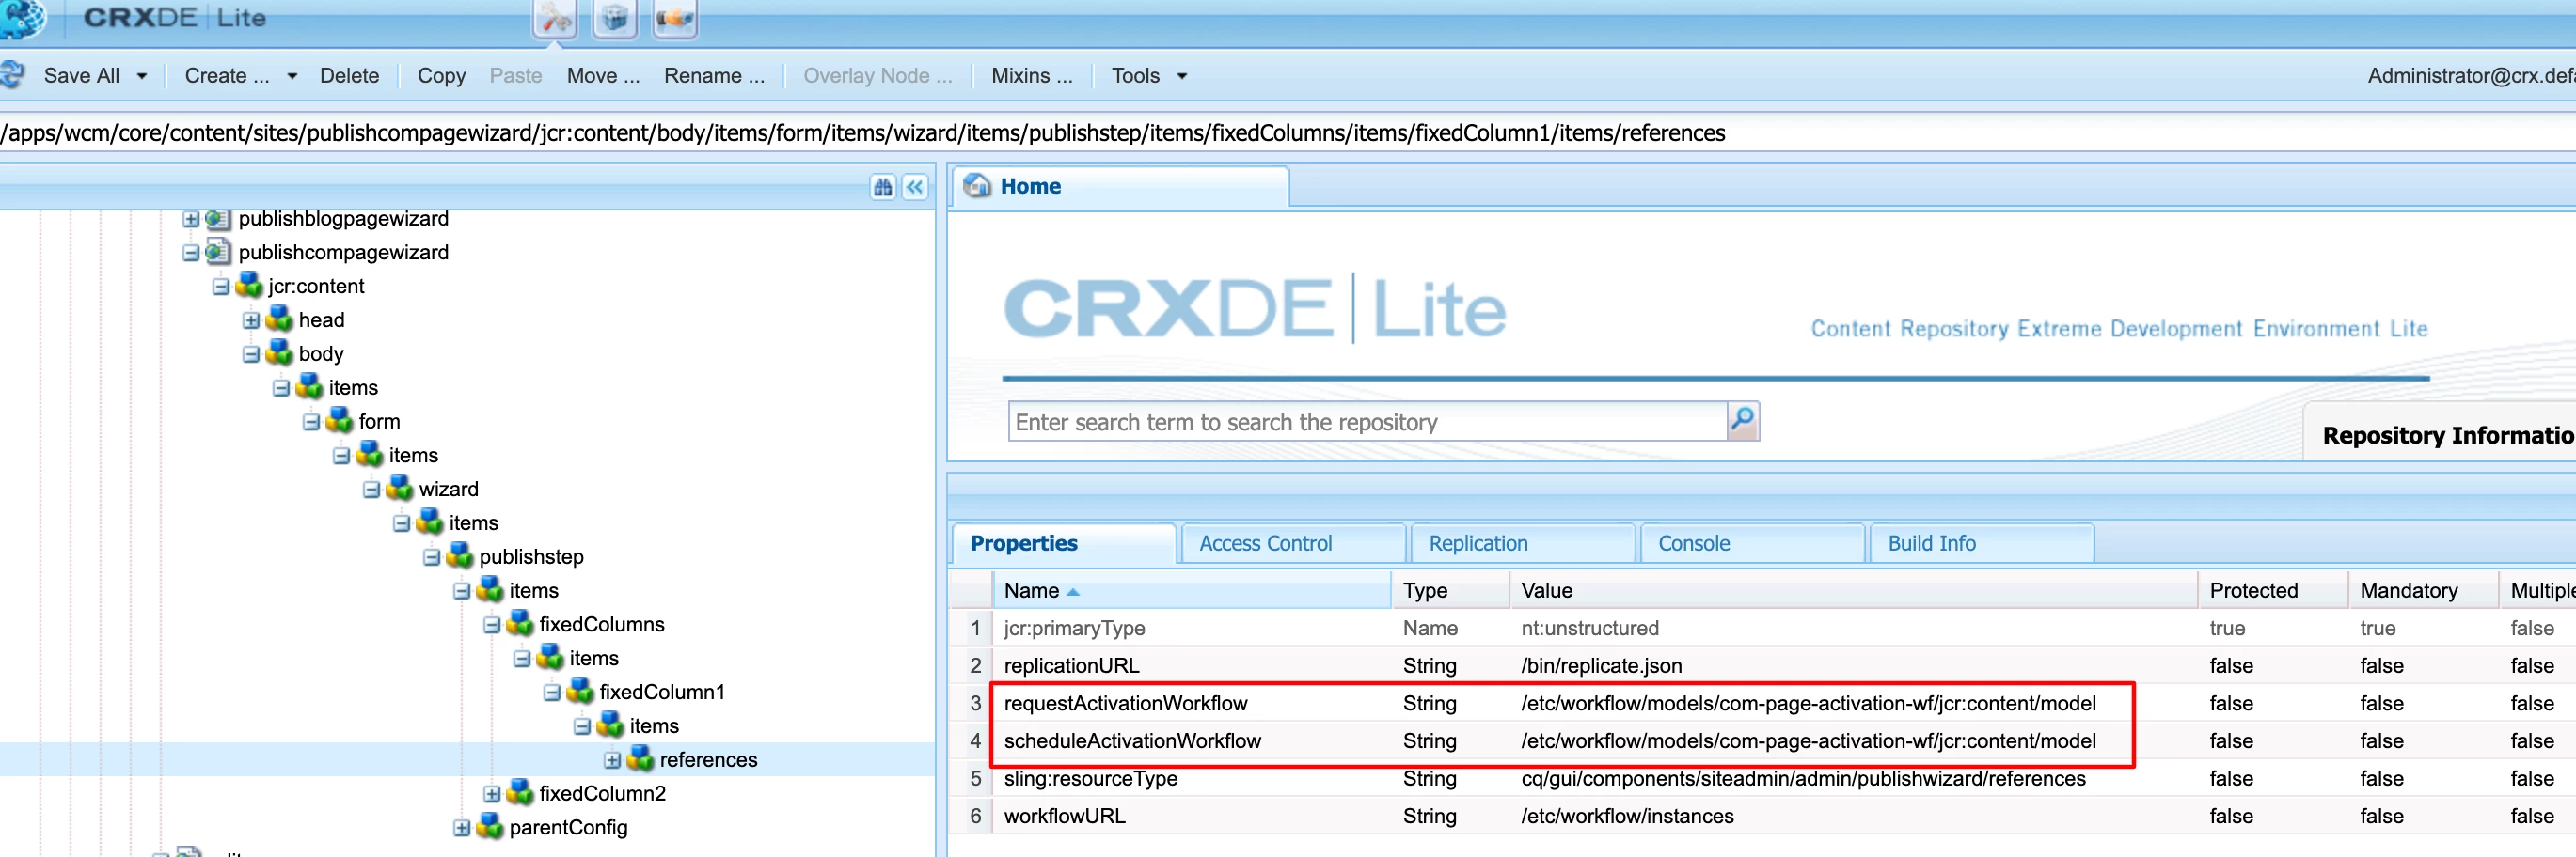The width and height of the screenshot is (2576, 857).
Task: Open the Tools dropdown menu
Action: pyautogui.click(x=1149, y=76)
